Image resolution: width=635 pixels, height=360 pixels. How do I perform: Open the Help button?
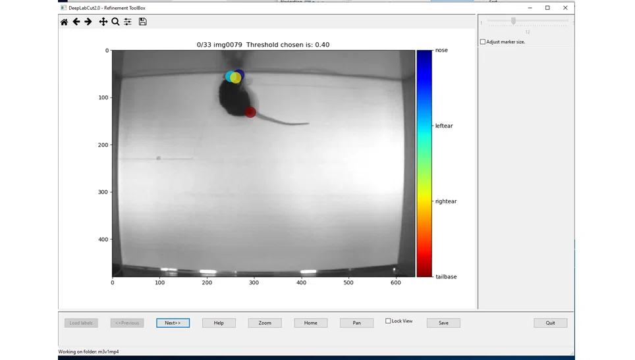point(219,322)
